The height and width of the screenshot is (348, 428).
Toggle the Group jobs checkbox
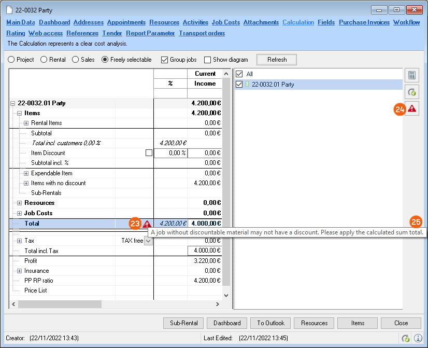point(165,60)
